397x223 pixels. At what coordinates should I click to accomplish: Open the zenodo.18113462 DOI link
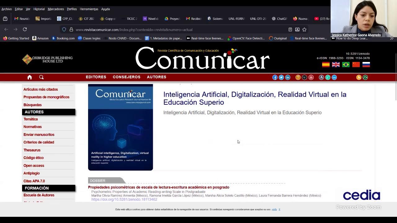124,199
